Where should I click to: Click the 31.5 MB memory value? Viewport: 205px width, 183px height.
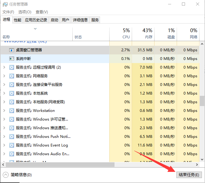pyautogui.click(x=145, y=50)
